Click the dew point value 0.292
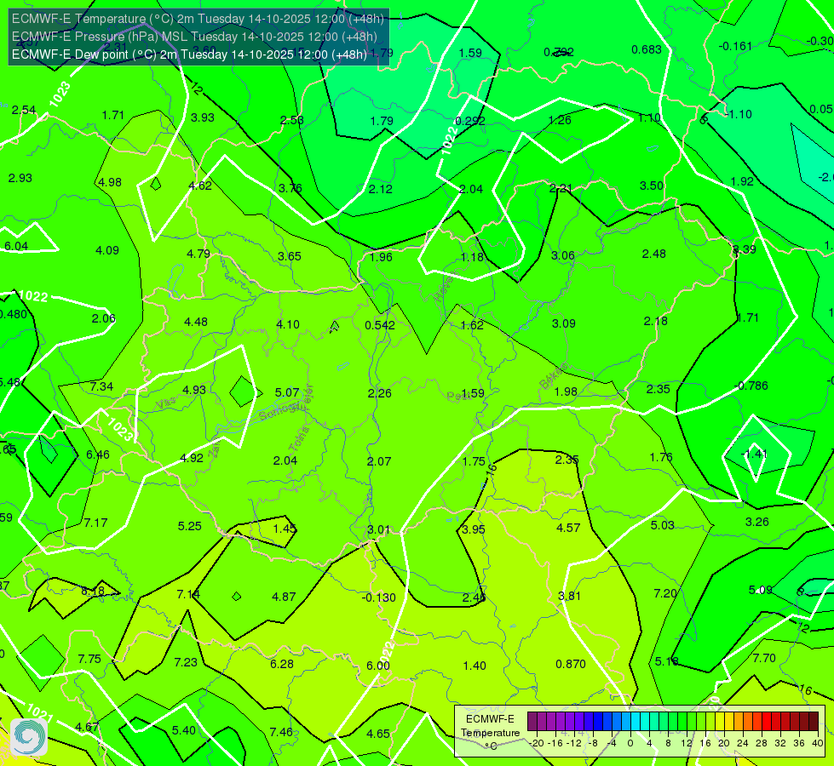This screenshot has height=766, width=834. tap(470, 121)
